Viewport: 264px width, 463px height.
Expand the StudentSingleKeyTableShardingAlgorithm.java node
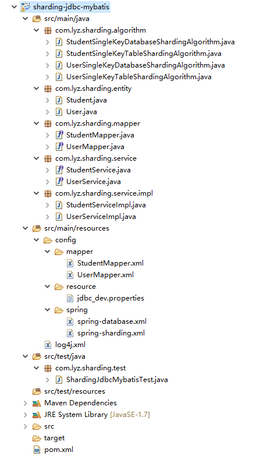48,54
